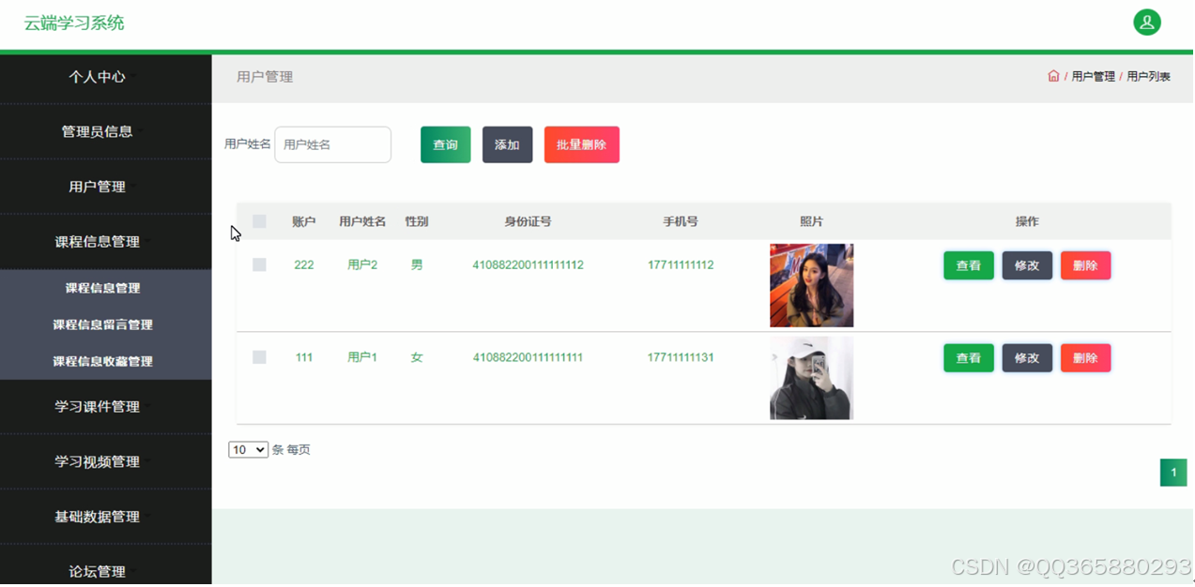Click the home icon in breadcrumb
This screenshot has width=1195, height=587.
pos(1053,76)
